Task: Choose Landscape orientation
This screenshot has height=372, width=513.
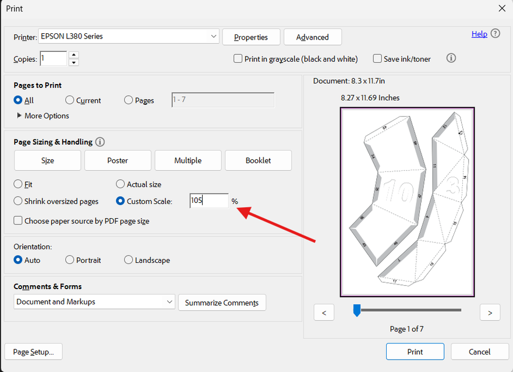Action: pos(128,259)
